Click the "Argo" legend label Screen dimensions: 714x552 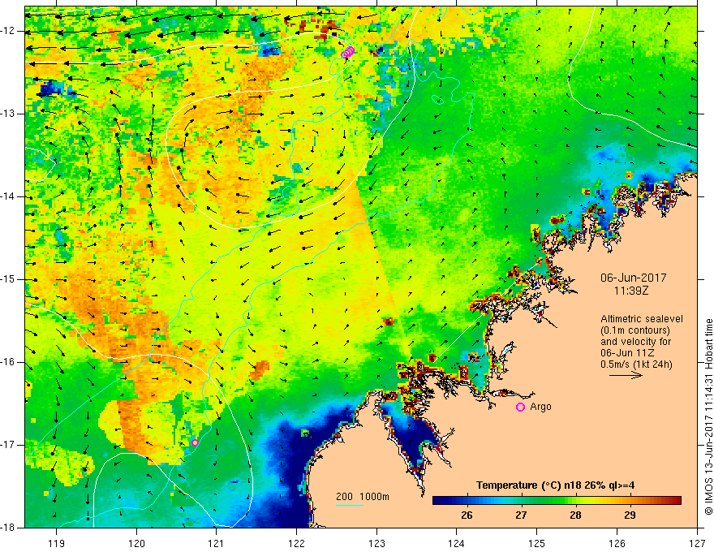coord(540,407)
